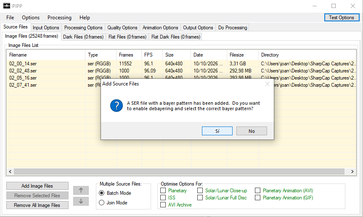Enable the AVI Archive checkbox

coord(163,205)
